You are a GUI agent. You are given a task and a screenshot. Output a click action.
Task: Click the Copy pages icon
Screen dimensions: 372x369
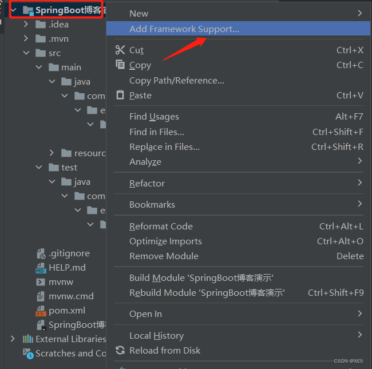120,65
